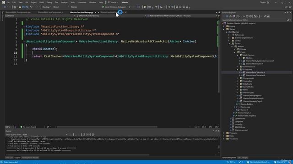Click the Collapse All icon in Solution Explorer
Viewport: 293px width, 164px height.
[247, 16]
